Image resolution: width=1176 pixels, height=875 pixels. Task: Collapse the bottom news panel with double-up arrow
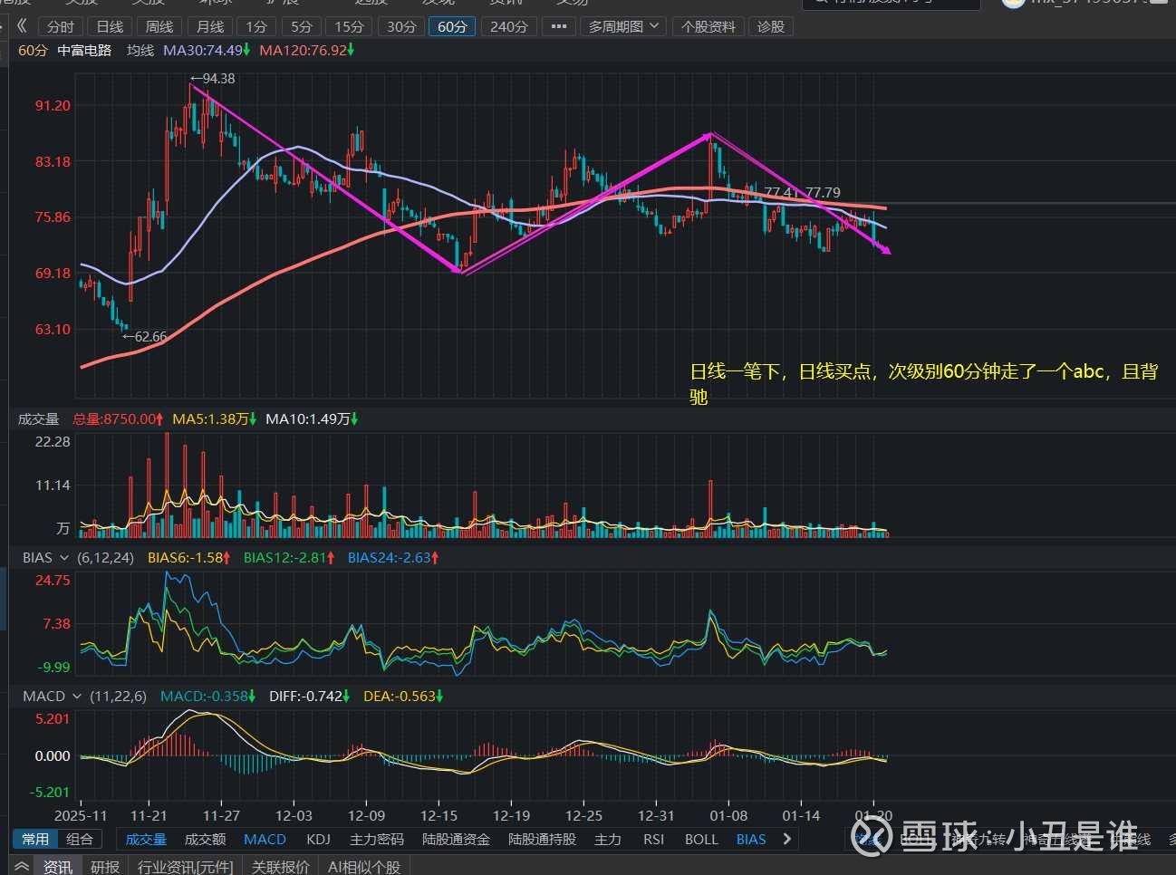tap(22, 866)
